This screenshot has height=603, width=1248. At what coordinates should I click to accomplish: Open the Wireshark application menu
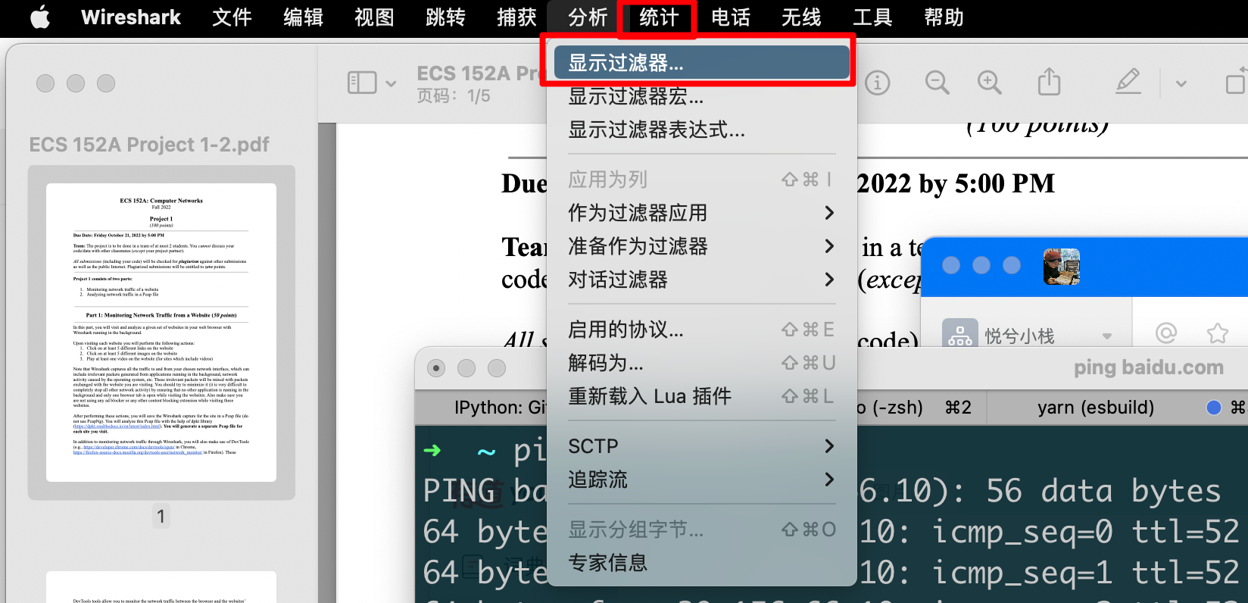[x=131, y=17]
